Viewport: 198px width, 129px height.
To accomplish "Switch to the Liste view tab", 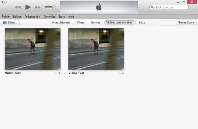I will (x=142, y=22).
